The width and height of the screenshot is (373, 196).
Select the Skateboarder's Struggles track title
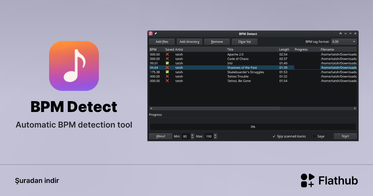pyautogui.click(x=246, y=72)
